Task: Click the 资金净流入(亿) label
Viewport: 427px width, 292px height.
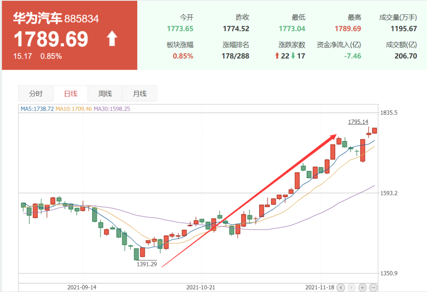Action: click(x=339, y=45)
